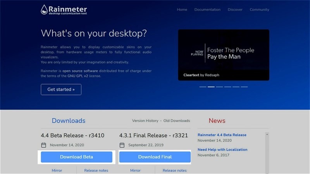Click the calendar icon beside September 22, 2019

122,145
